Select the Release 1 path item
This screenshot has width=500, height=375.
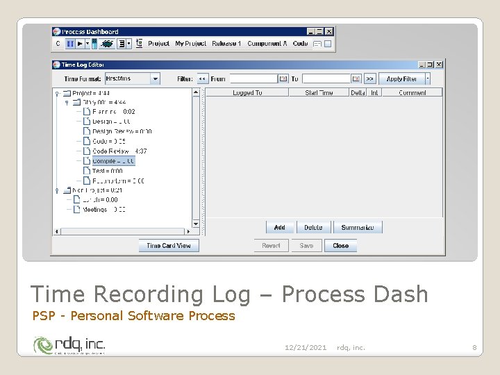pyautogui.click(x=226, y=44)
